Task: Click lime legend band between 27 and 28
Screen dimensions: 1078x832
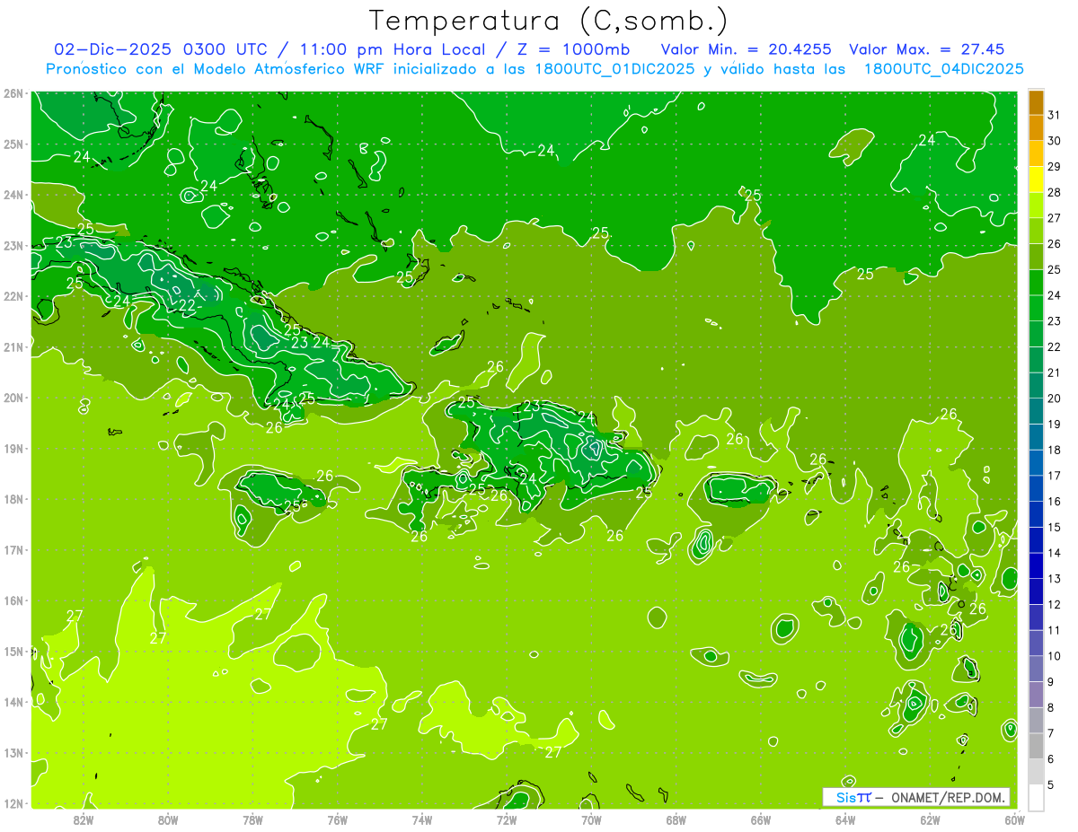Action: (1036, 205)
